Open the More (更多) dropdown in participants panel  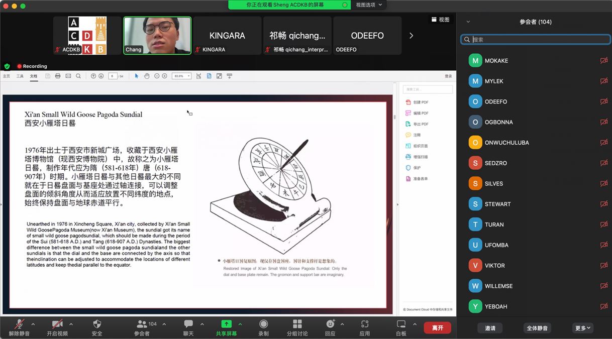[582, 328]
